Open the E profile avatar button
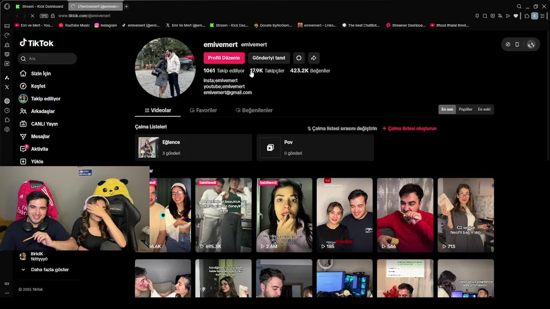The width and height of the screenshot is (550, 309). coord(535,16)
